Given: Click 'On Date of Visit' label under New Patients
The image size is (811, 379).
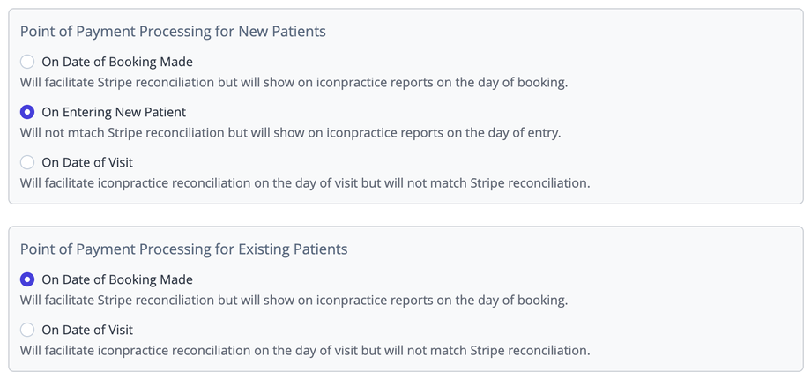Looking at the screenshot, I should 87,162.
